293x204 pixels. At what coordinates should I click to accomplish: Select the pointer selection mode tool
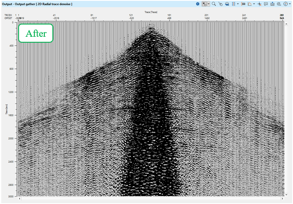[x=204, y=4]
